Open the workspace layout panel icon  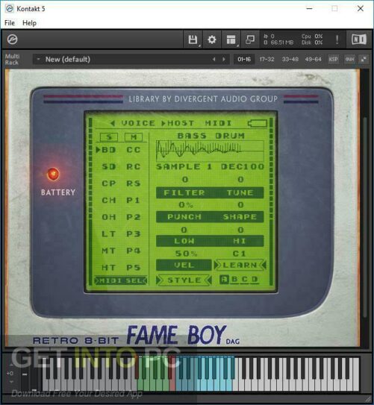click(231, 40)
